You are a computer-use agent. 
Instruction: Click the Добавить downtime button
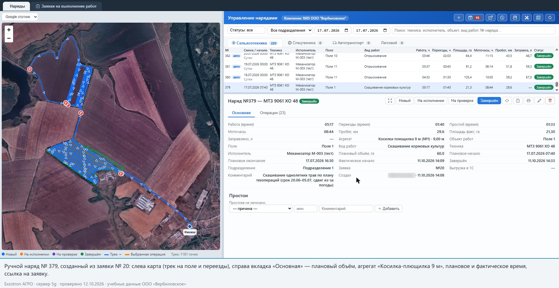(x=389, y=208)
